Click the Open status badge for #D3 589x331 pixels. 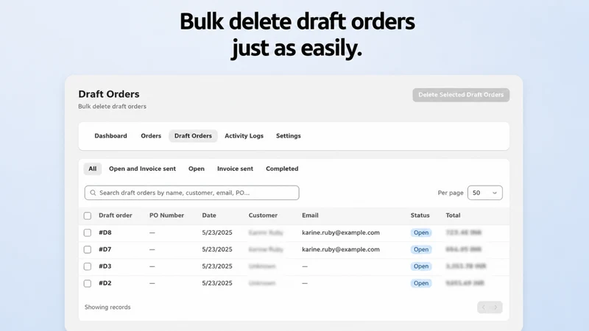click(x=421, y=266)
